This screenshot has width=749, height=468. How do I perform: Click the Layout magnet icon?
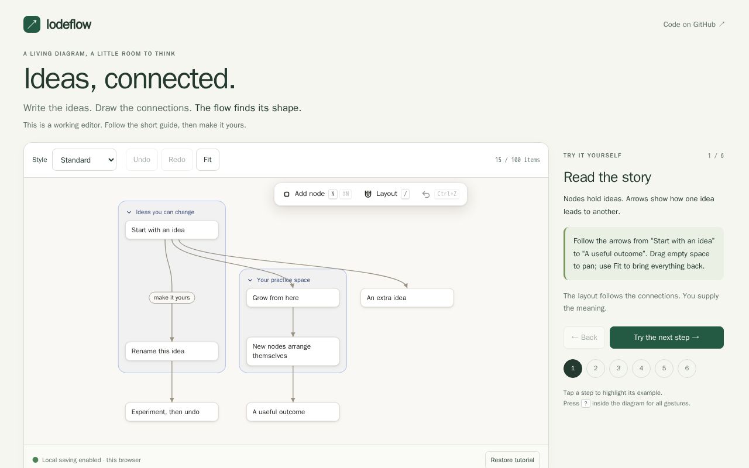pyautogui.click(x=368, y=194)
